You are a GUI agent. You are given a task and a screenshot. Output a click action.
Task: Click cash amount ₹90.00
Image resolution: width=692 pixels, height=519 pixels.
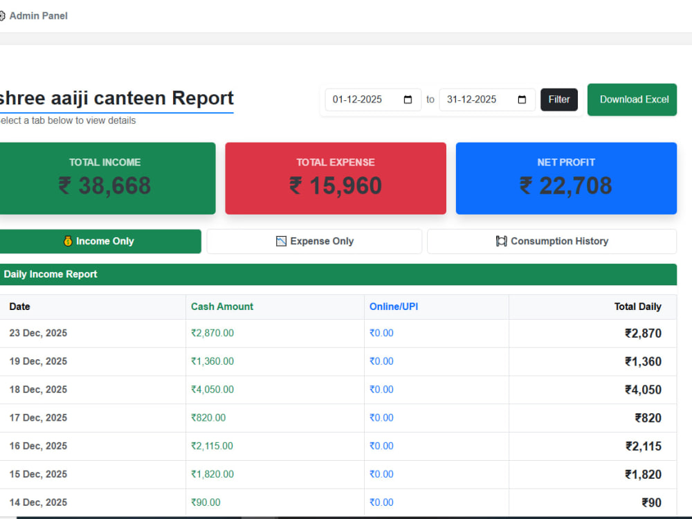[206, 502]
